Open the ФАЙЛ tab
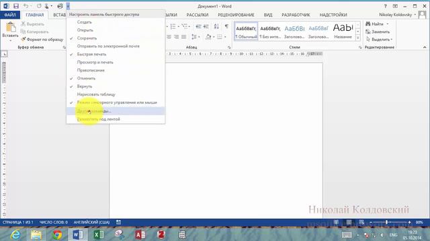The height and width of the screenshot is (241, 430). click(x=10, y=15)
